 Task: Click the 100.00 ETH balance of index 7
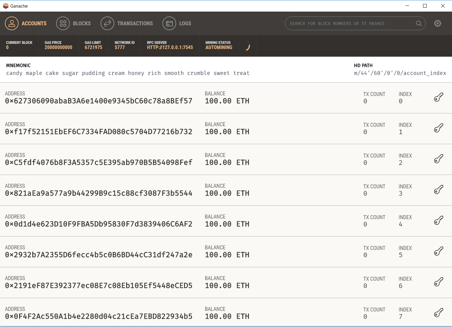coord(227,316)
